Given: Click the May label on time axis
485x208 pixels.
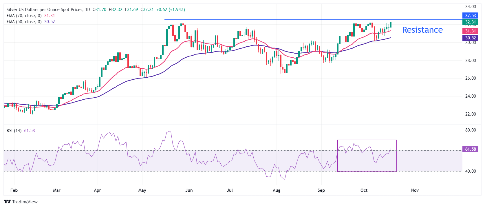Looking at the screenshot, I should (142, 190).
